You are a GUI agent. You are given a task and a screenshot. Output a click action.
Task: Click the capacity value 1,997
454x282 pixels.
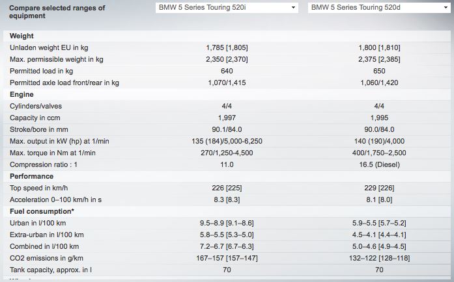227,118
